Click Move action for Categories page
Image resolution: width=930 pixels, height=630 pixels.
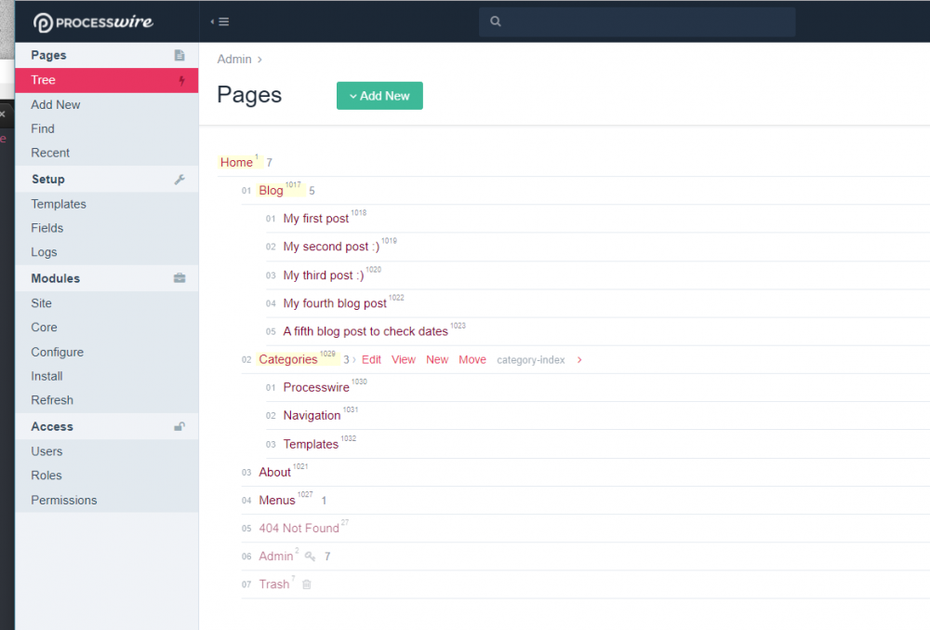click(x=472, y=360)
